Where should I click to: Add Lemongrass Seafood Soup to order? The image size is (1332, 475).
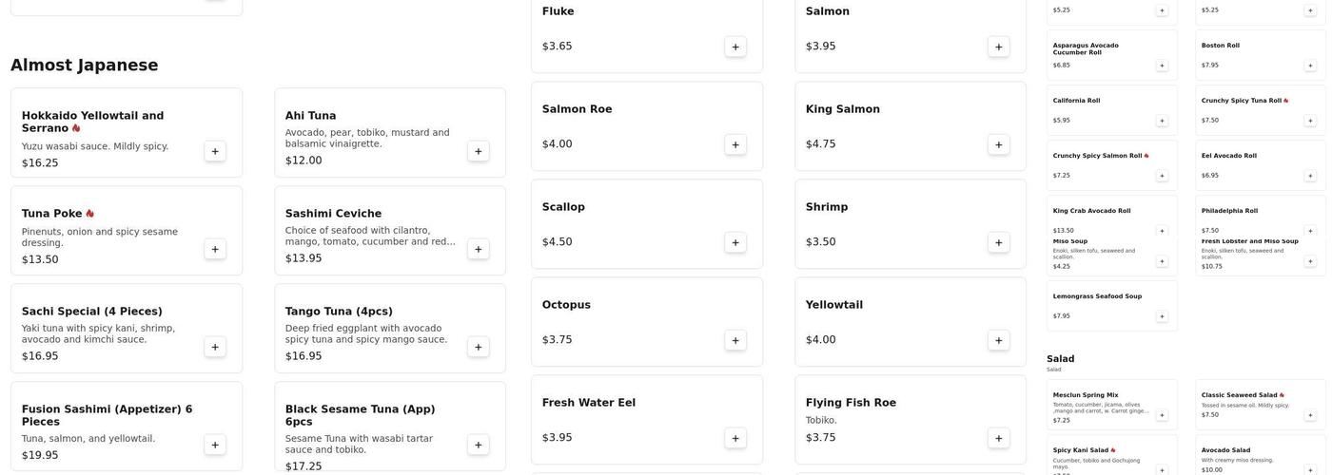pyautogui.click(x=1162, y=316)
